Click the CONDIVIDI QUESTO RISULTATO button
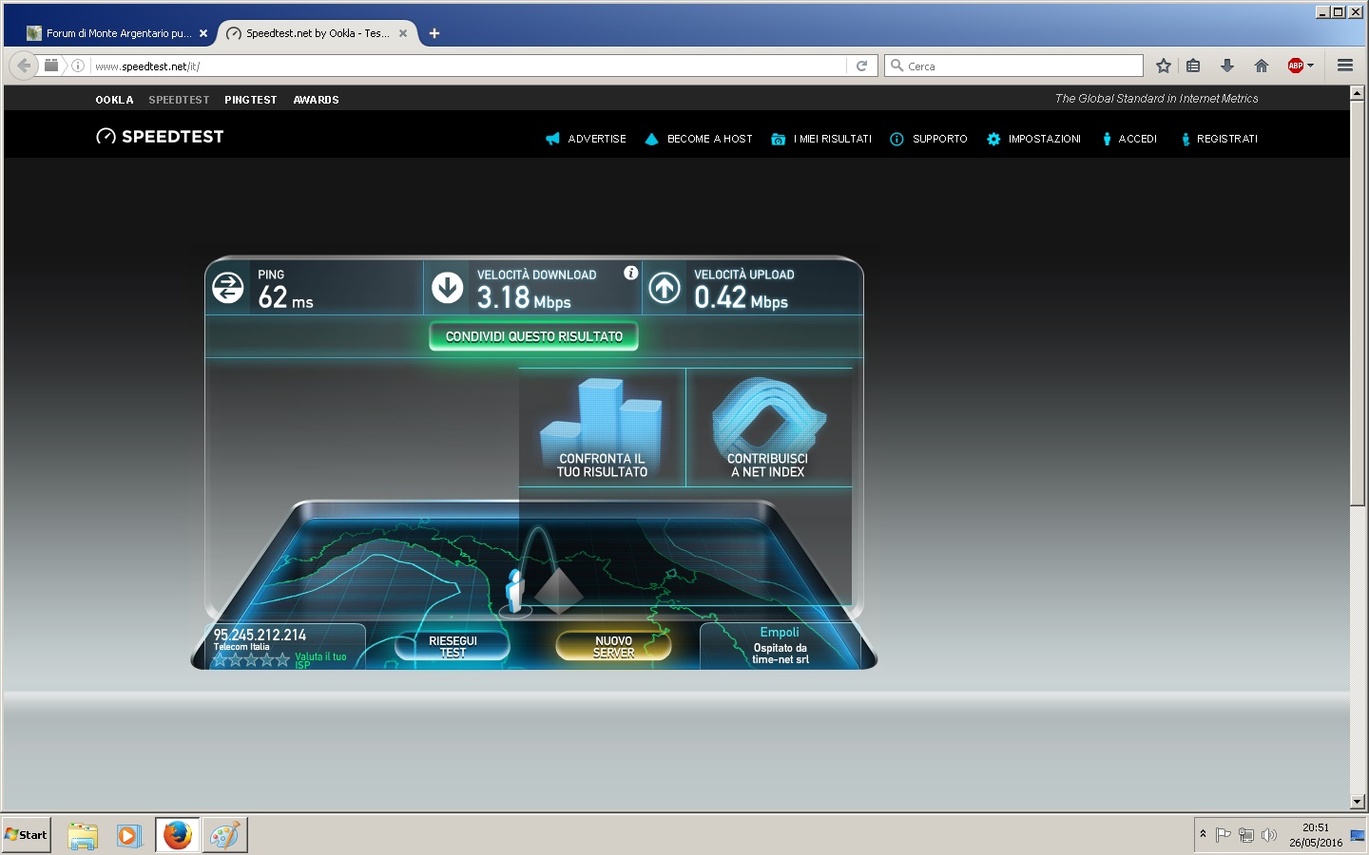Image resolution: width=1369 pixels, height=855 pixels. [533, 336]
